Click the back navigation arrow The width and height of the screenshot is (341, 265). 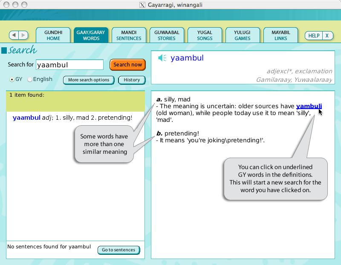pos(14,35)
